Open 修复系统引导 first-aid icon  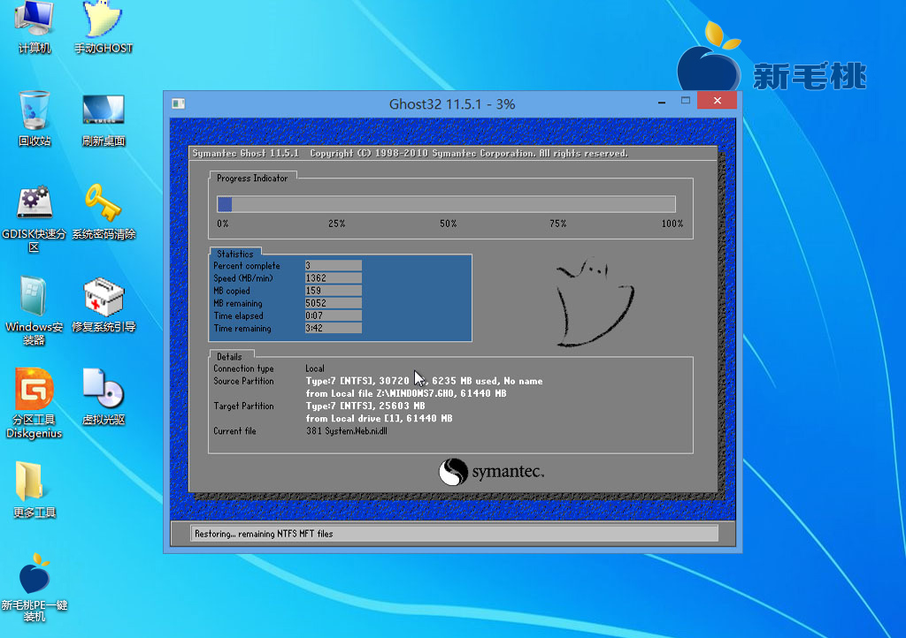tap(104, 305)
